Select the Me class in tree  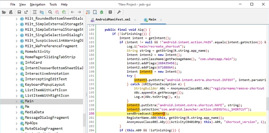pyautogui.click(x=27, y=107)
